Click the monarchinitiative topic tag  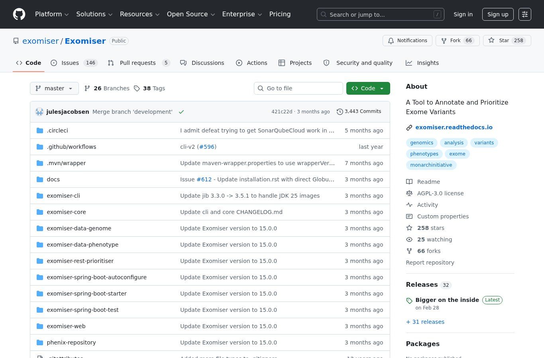coord(431,165)
